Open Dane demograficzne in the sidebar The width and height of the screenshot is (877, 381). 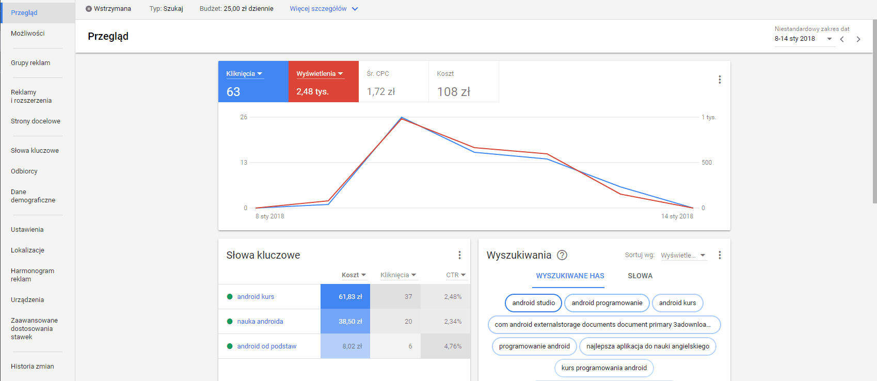point(33,196)
